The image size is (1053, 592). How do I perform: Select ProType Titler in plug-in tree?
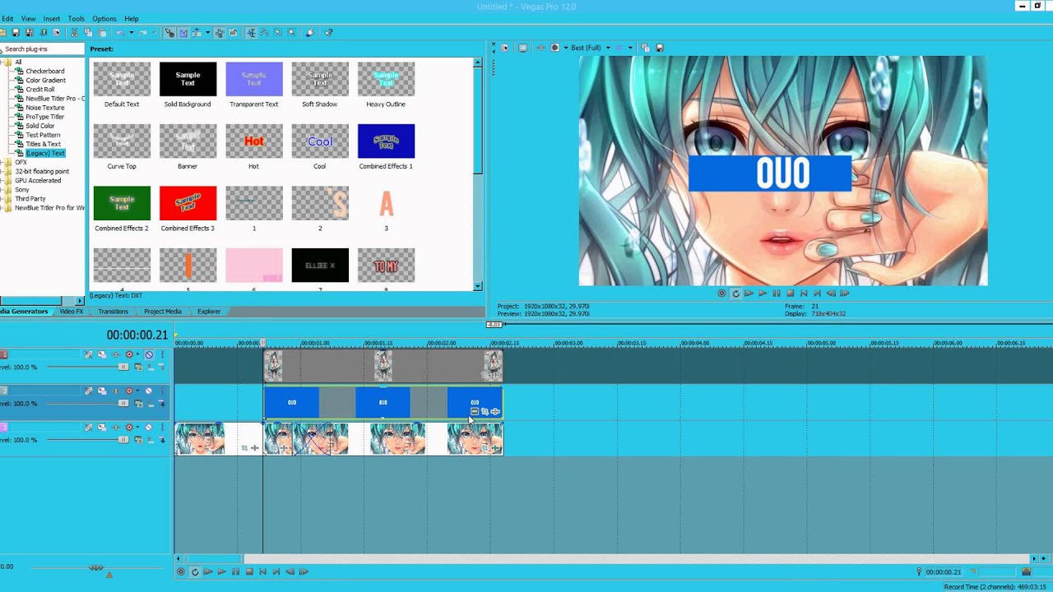point(44,117)
